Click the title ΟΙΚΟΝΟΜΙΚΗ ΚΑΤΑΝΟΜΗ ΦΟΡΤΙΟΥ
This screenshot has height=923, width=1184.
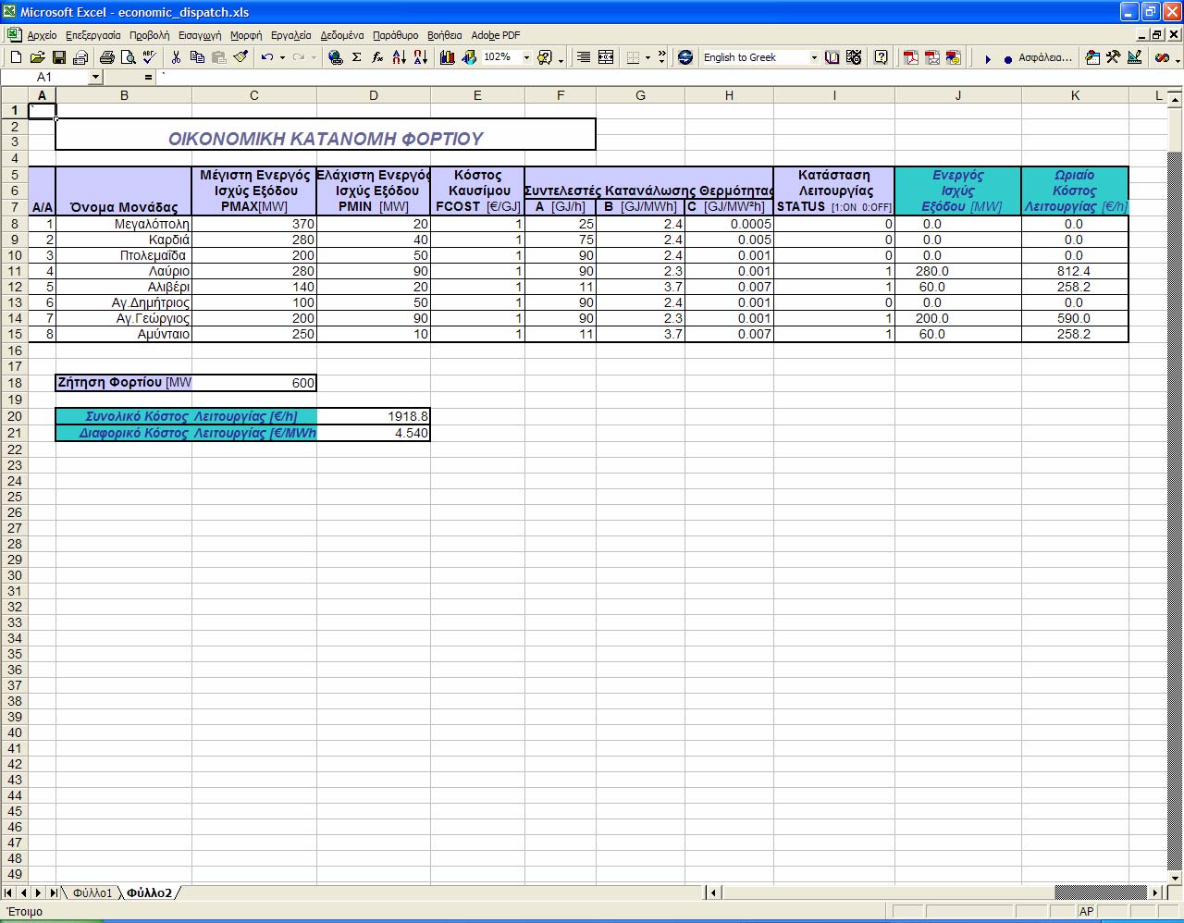click(326, 139)
